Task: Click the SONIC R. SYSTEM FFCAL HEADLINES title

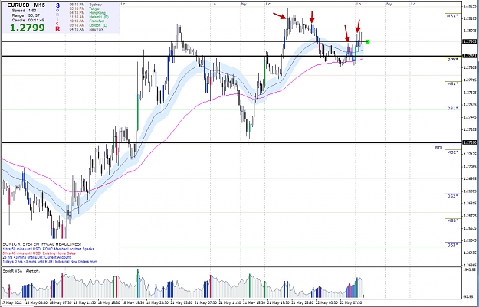Action: [42, 244]
